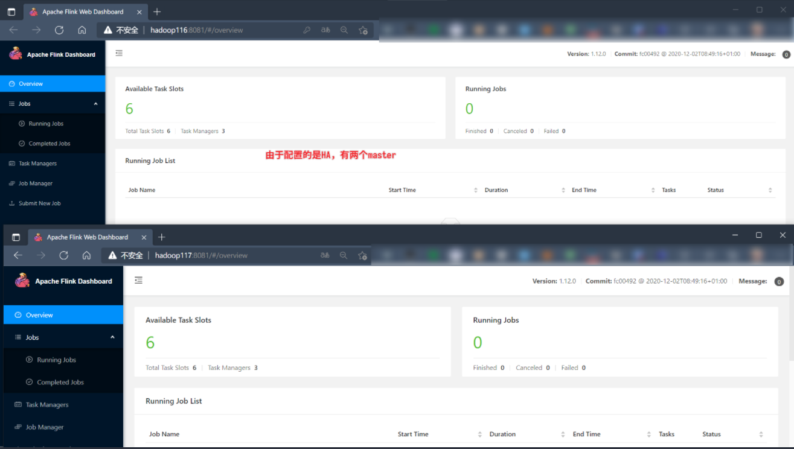
Task: Open a new tab in the hadoop116 window
Action: [157, 11]
